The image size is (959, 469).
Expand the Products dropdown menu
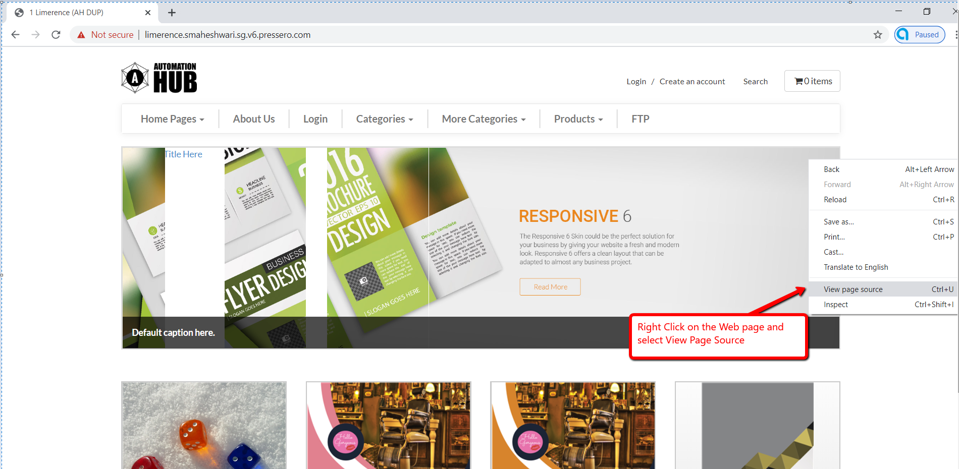click(x=578, y=119)
